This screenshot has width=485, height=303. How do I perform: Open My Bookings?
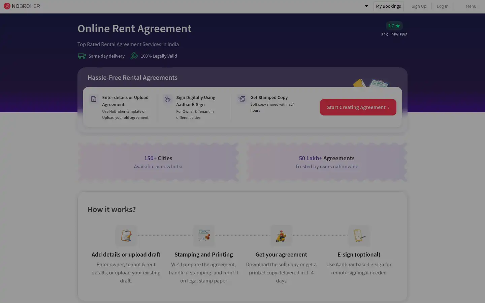388,6
